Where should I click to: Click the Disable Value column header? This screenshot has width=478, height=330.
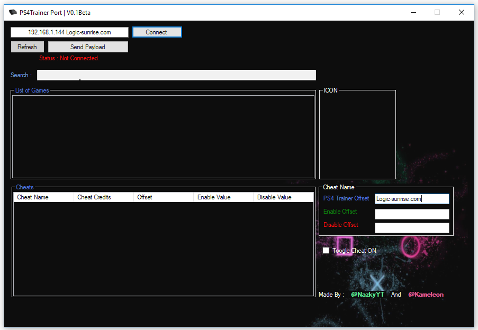point(283,197)
